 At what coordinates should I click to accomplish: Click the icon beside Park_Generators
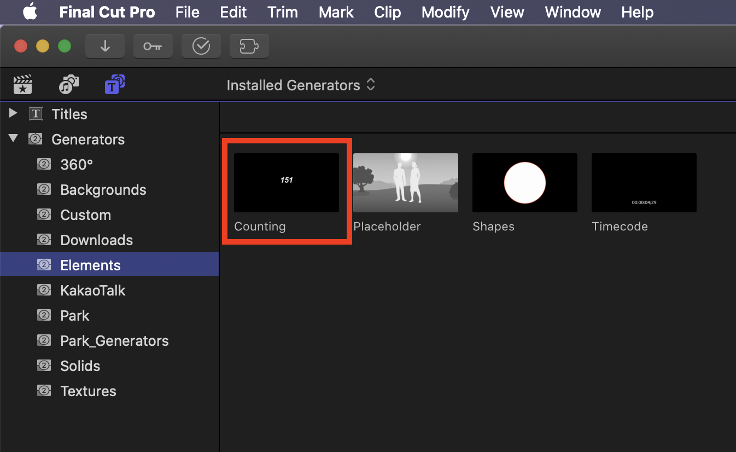[44, 340]
